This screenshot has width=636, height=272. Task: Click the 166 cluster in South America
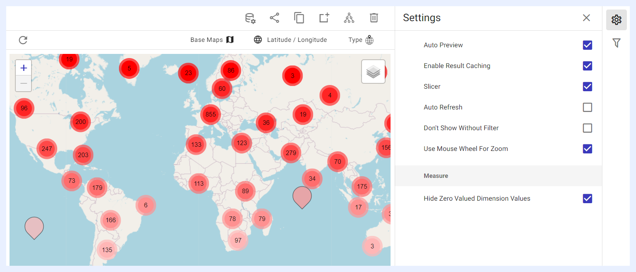[x=111, y=220]
